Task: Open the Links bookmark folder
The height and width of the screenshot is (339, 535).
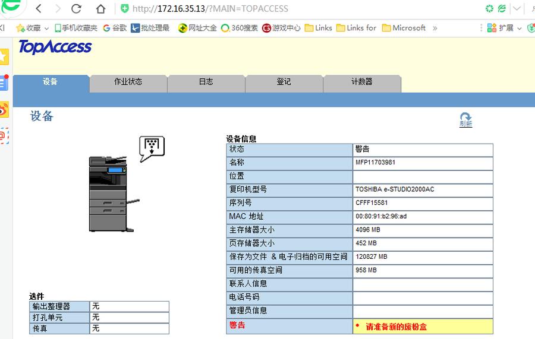Action: point(319,28)
